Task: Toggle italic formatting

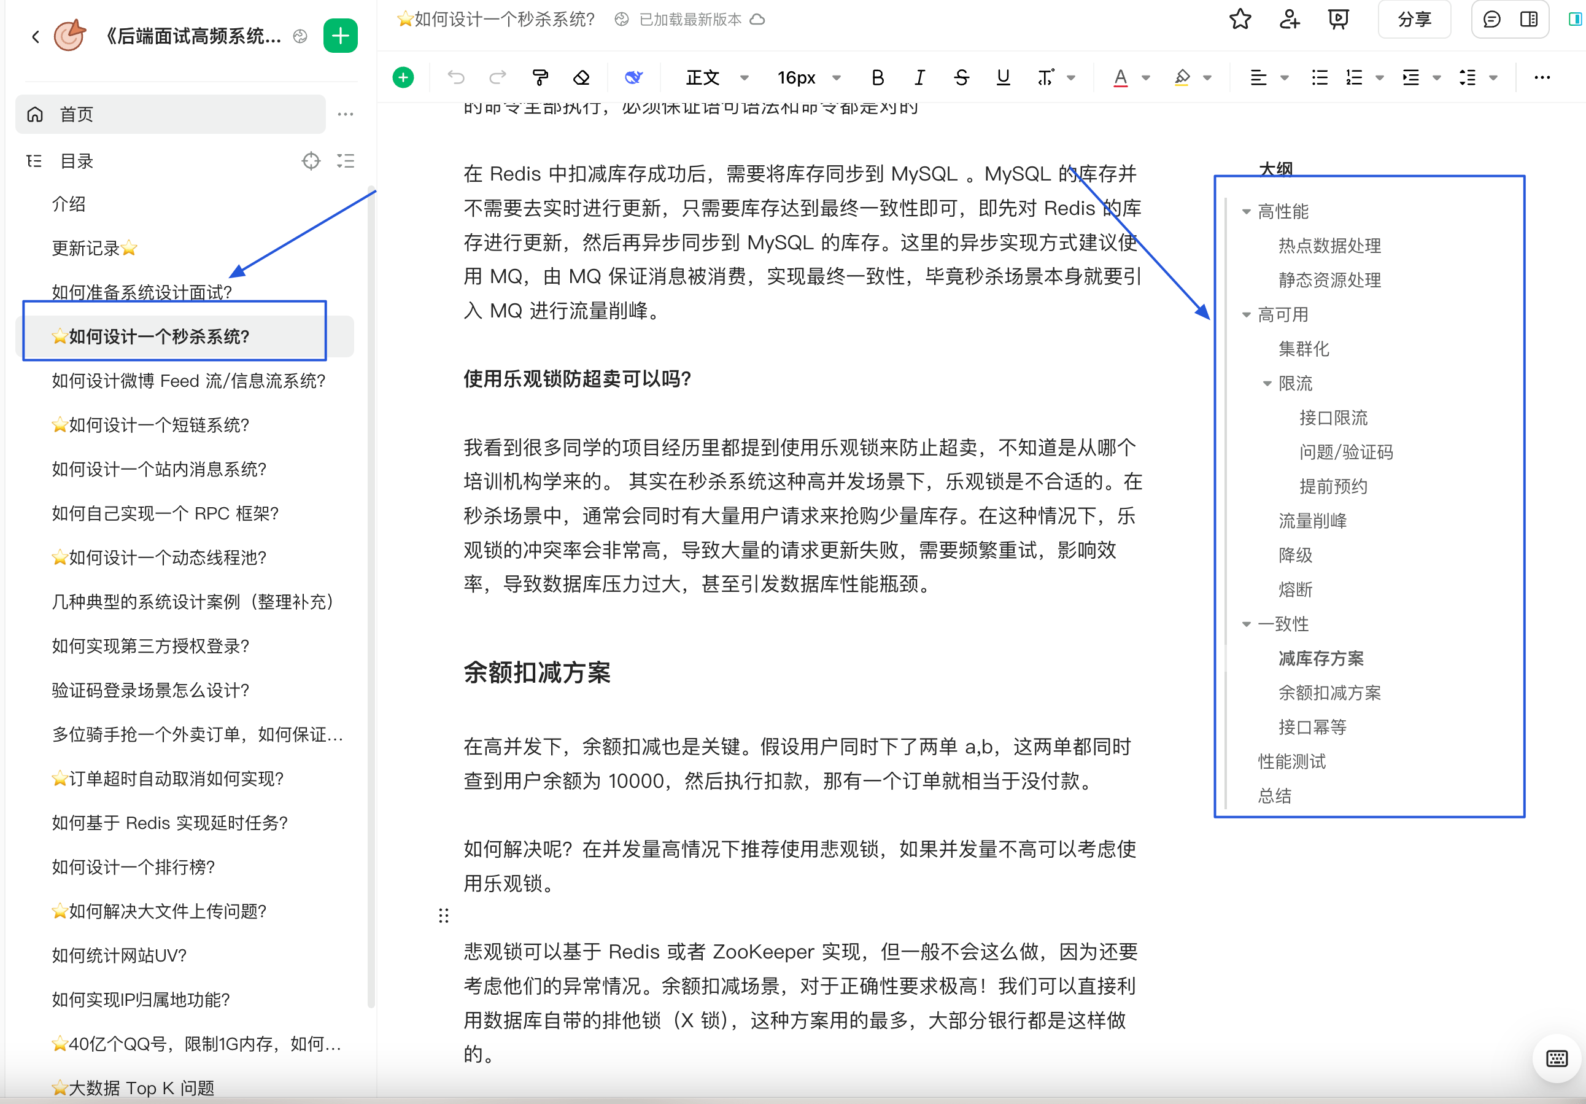Action: 919,77
